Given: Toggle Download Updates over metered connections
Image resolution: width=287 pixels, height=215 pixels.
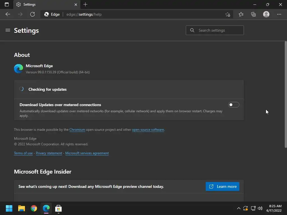Looking at the screenshot, I should click(233, 105).
